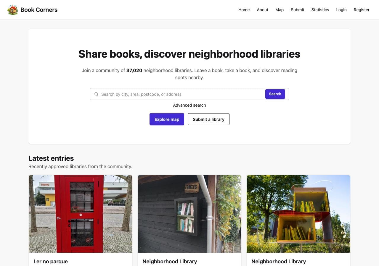
Task: Go to the About page
Action: click(x=262, y=10)
